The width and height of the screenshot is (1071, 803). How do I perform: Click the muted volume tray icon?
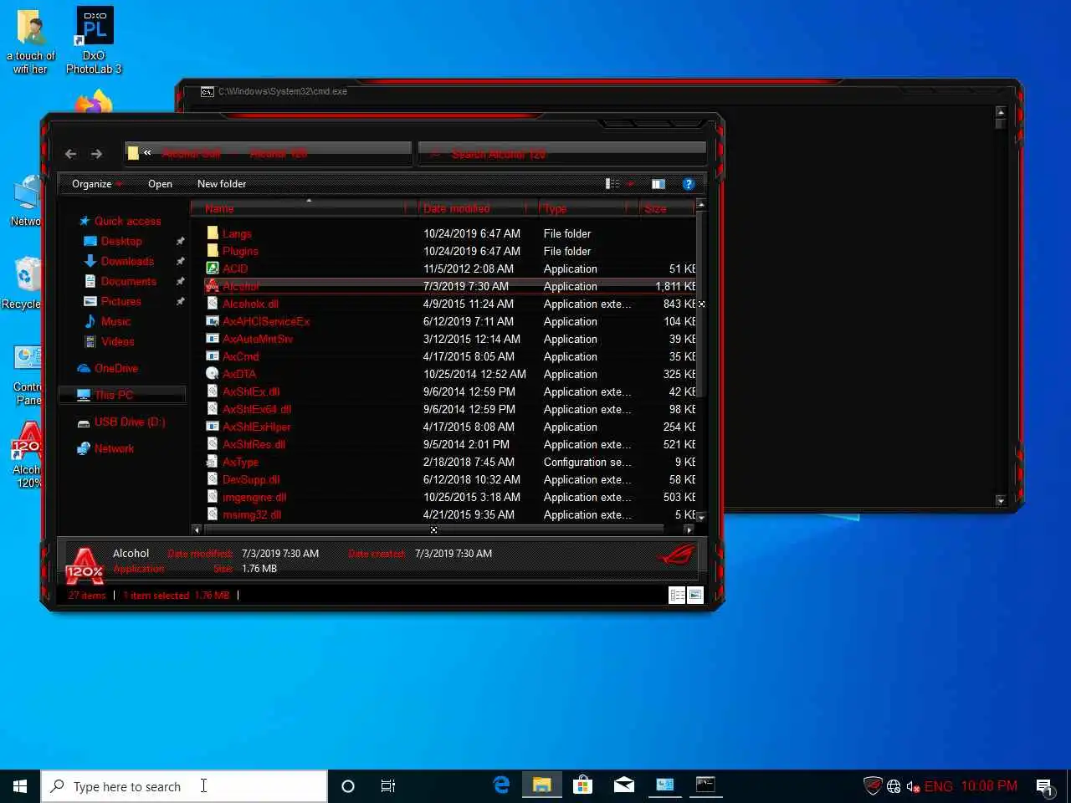[913, 786]
